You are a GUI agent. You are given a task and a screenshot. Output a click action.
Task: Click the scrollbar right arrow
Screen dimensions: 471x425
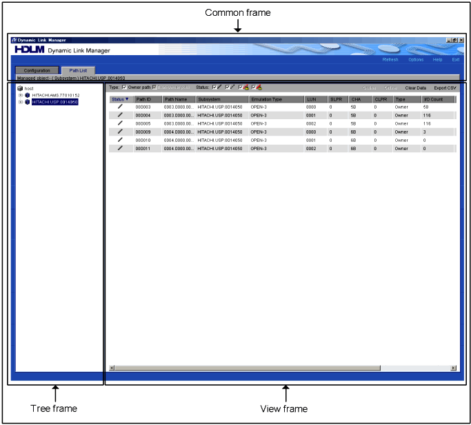454,368
